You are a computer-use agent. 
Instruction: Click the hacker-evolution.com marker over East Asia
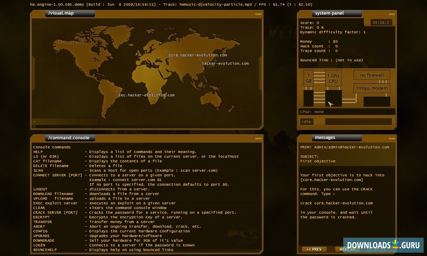coord(200,60)
